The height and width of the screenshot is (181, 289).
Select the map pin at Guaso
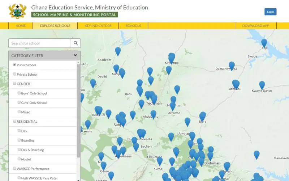pos(104,166)
